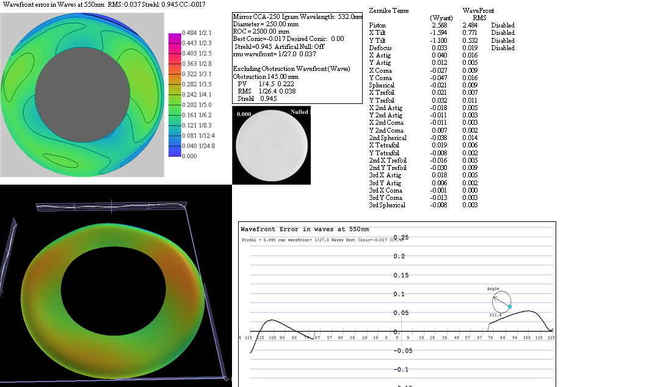This screenshot has width=660, height=387.
Task: Select the X Astig Zernike term
Action: [380, 55]
